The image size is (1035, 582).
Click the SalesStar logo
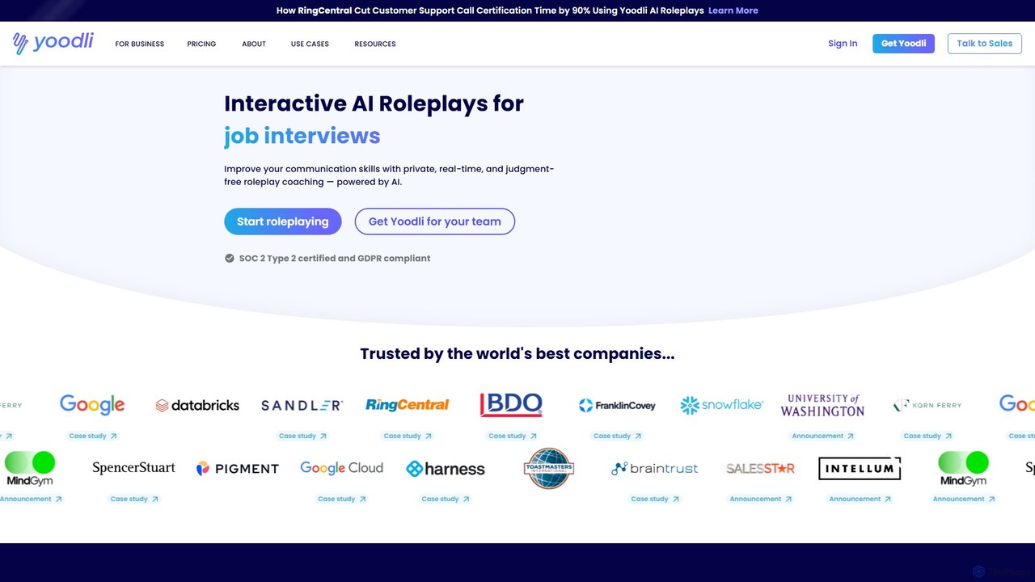[760, 468]
